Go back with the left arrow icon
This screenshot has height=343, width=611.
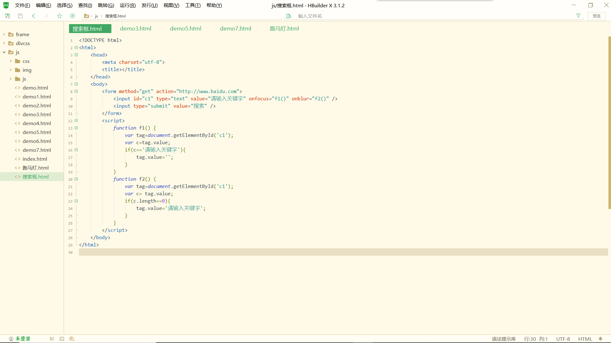[33, 16]
